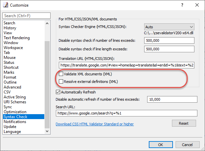This screenshot has width=205, height=151.
Task: Enable Validate XML documents checkbox
Action: pyautogui.click(x=61, y=74)
